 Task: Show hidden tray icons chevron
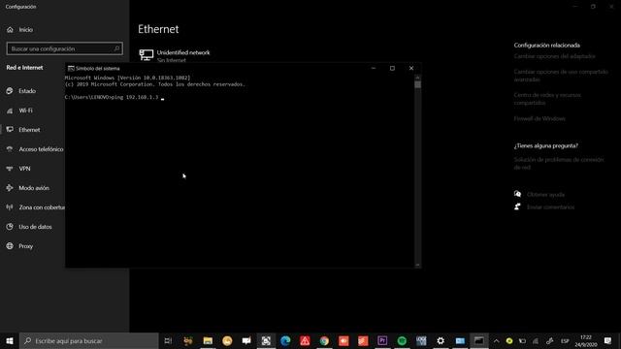[496, 340]
